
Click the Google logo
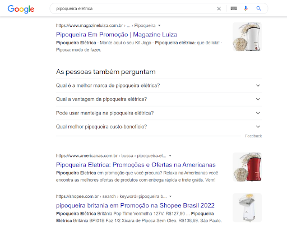click(x=21, y=9)
